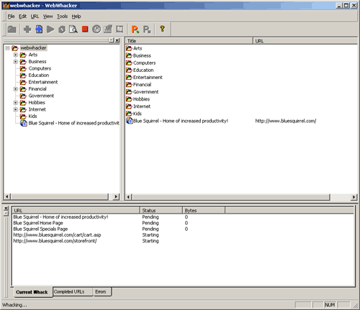Click the gray play arrow toolbar icon

pyautogui.click(x=50, y=29)
